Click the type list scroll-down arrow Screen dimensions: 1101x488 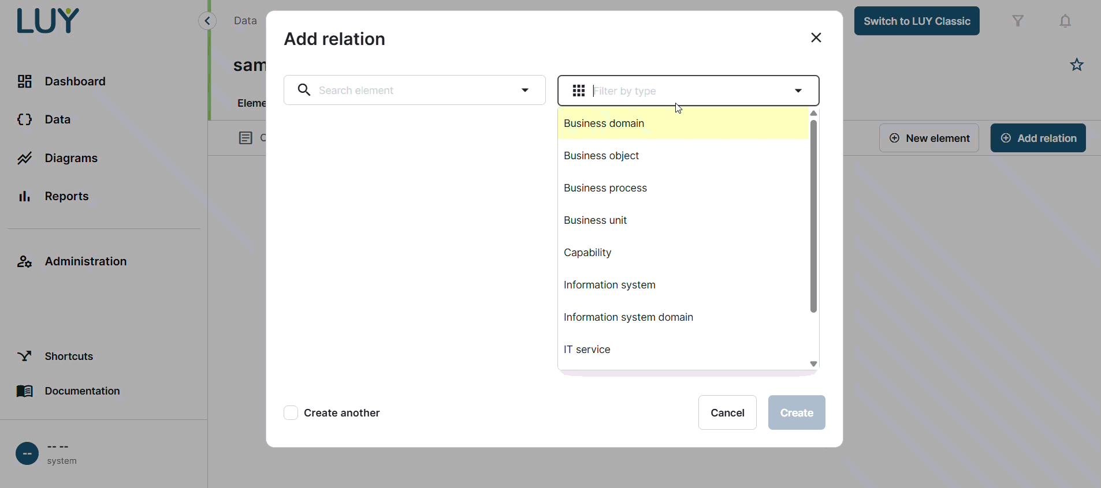point(813,364)
